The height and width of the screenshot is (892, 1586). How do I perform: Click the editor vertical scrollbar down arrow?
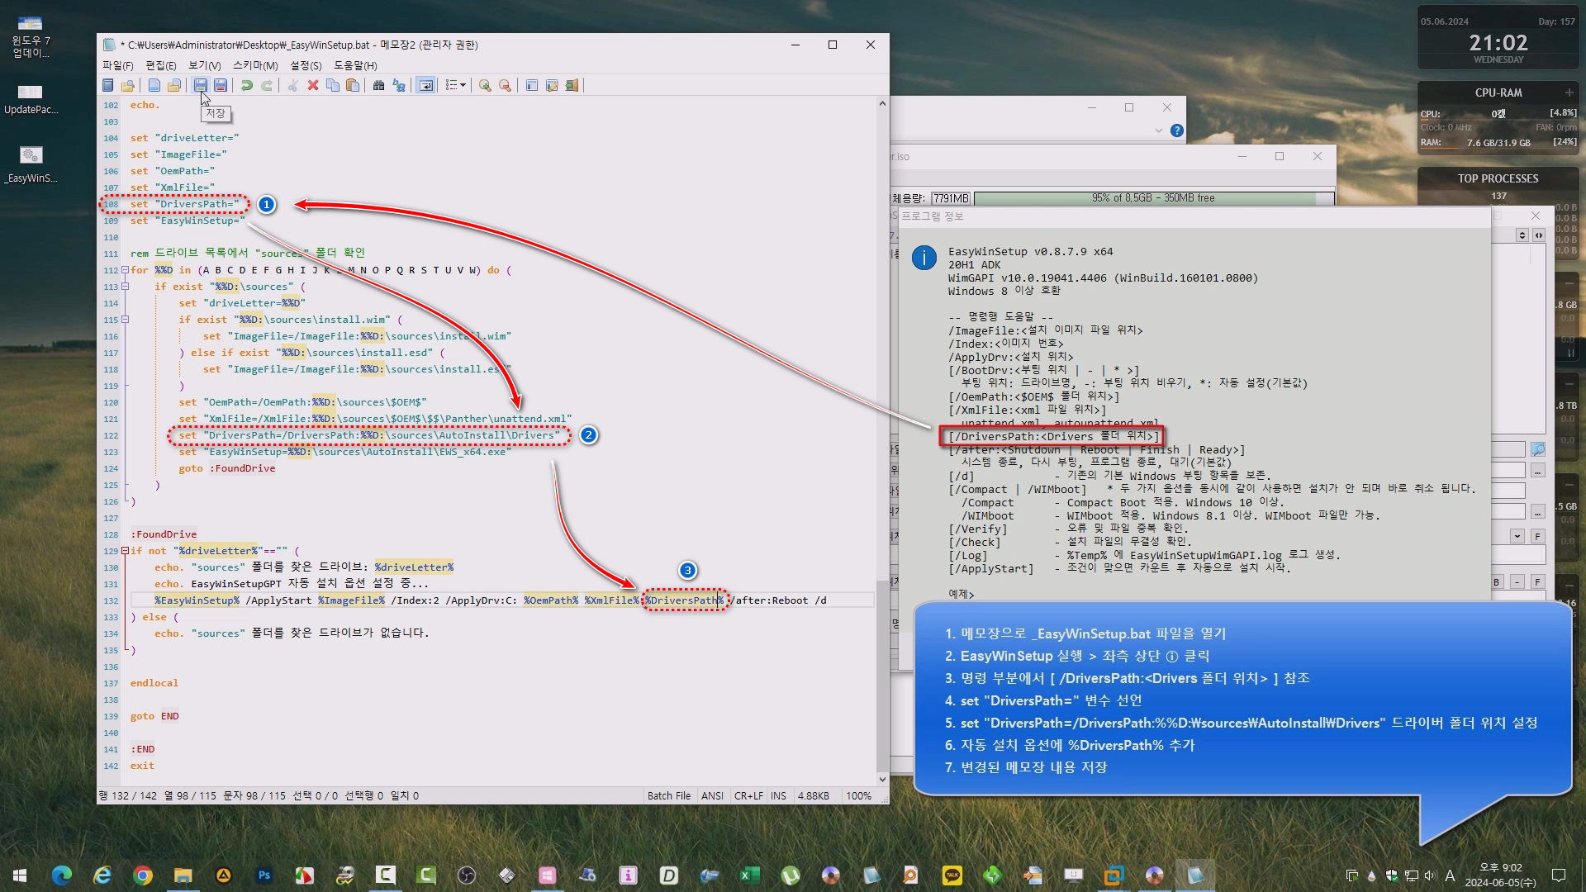pyautogui.click(x=882, y=779)
